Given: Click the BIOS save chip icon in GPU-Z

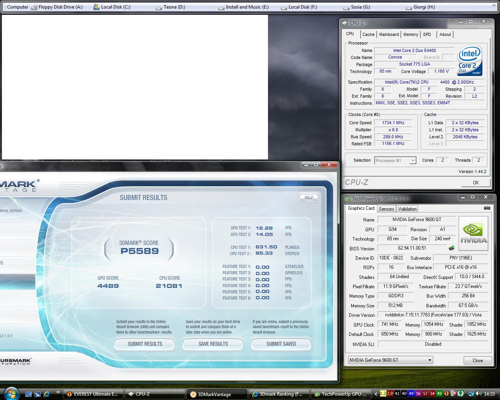Looking at the screenshot, I should 451,248.
